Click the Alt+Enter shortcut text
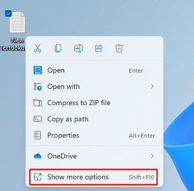The width and height of the screenshot is (194, 191). coord(142,136)
